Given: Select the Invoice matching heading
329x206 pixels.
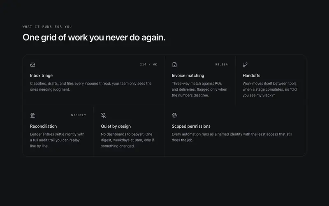Looking at the screenshot, I should click(x=188, y=75).
